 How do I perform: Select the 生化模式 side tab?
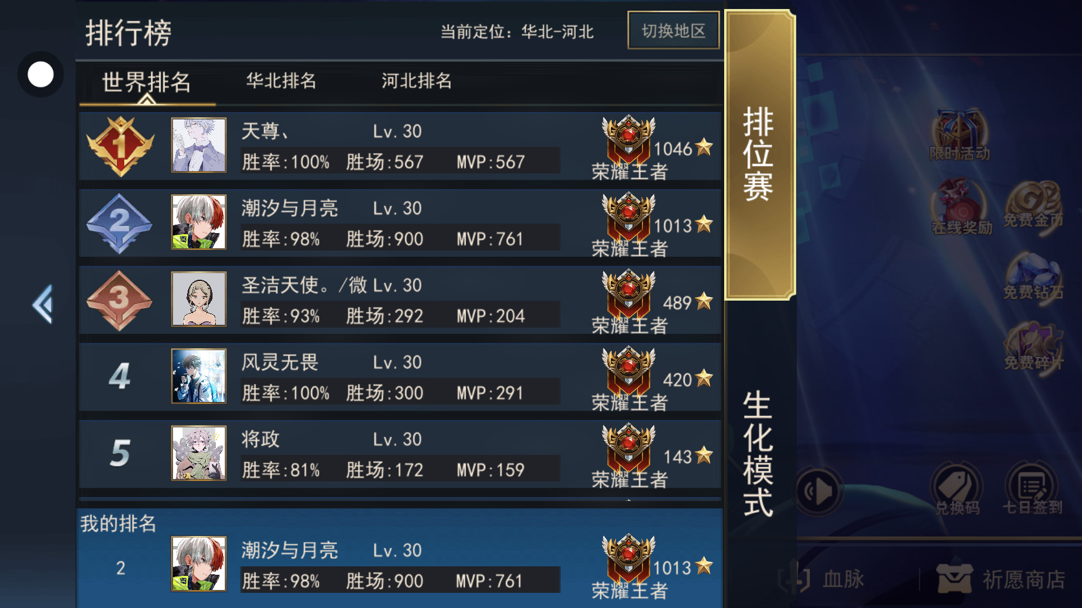(758, 453)
